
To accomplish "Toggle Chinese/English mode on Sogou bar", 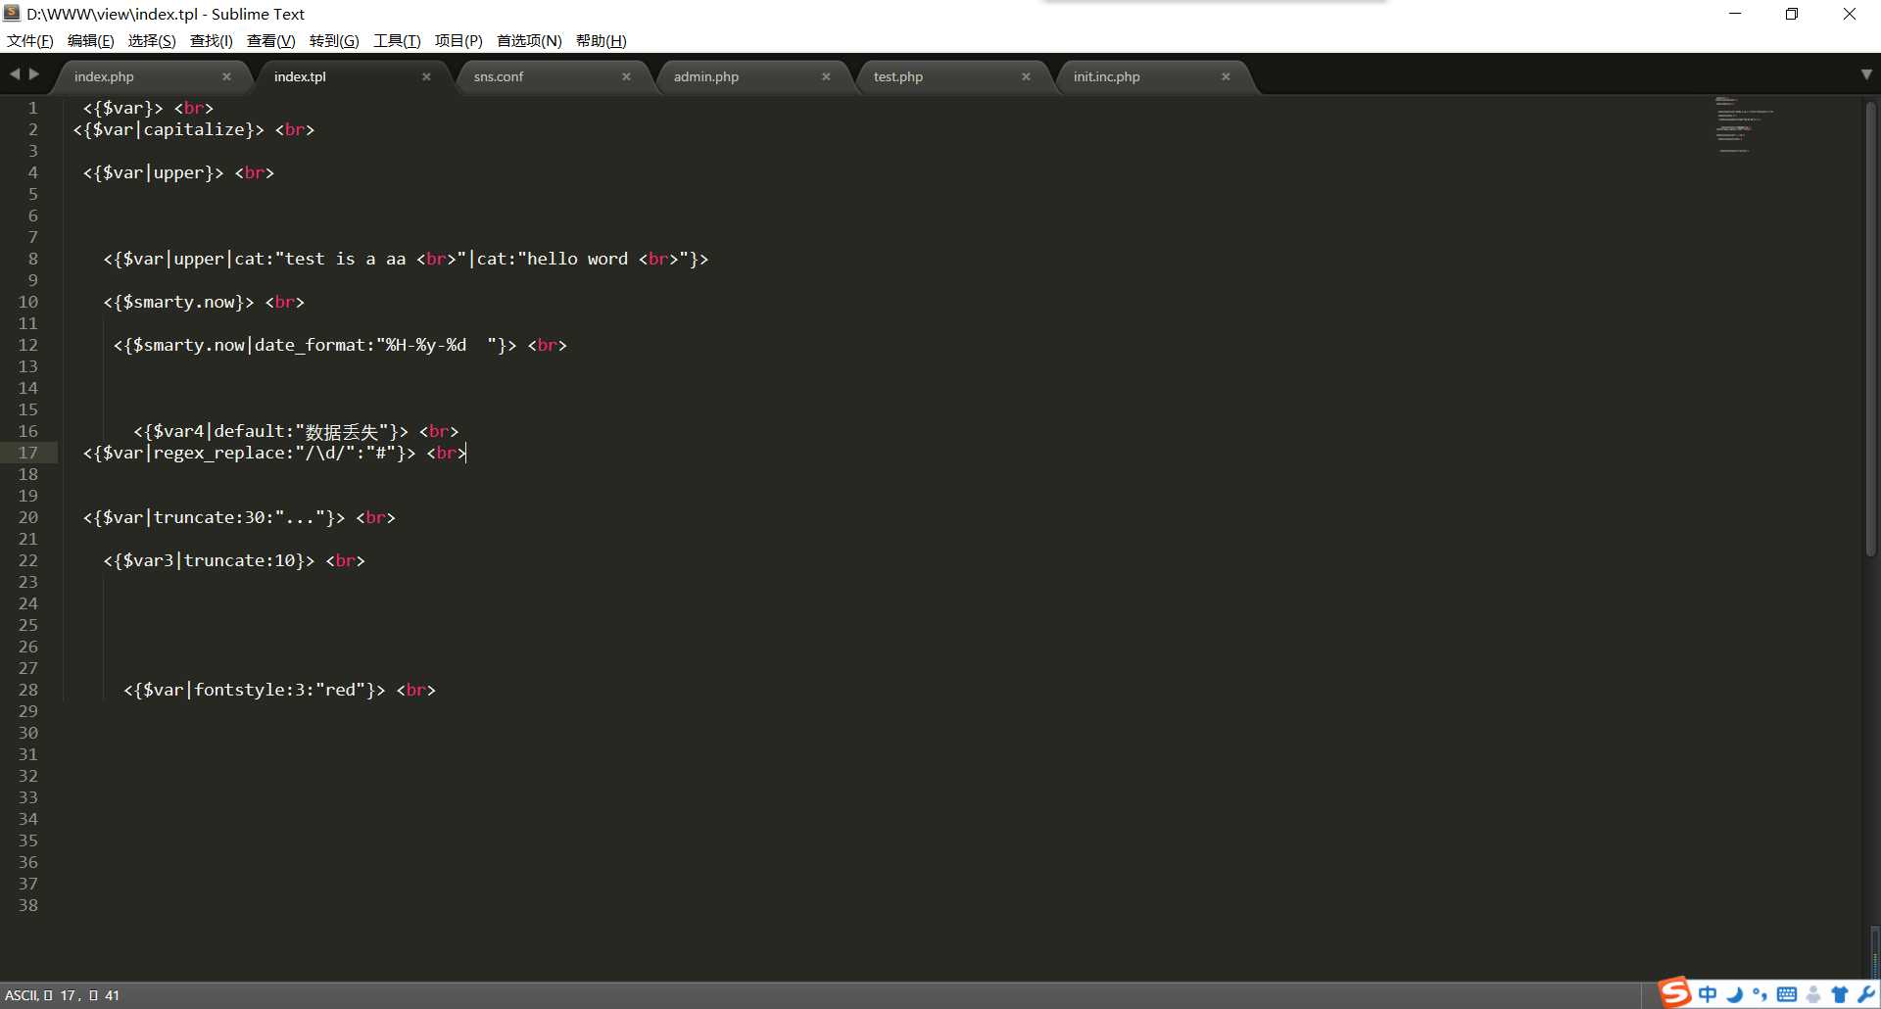I will click(1708, 994).
